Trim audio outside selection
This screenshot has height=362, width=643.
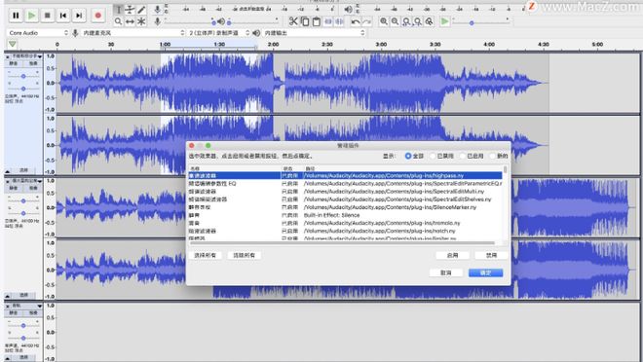pos(328,21)
